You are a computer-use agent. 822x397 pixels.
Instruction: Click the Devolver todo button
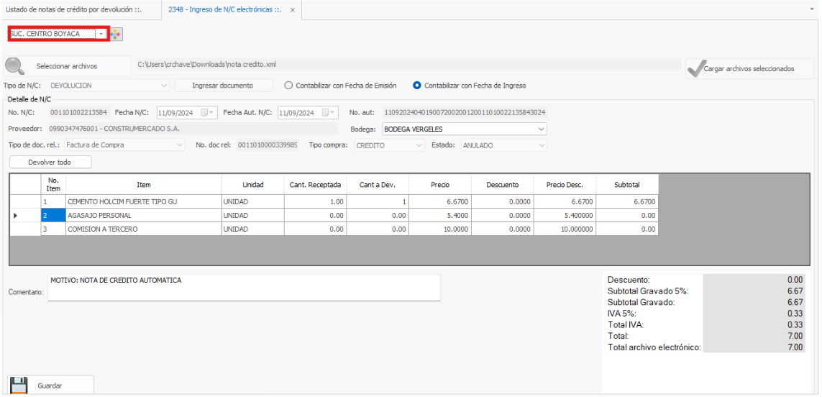50,163
